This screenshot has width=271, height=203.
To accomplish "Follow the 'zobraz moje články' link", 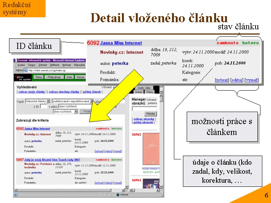I will click(32, 92).
